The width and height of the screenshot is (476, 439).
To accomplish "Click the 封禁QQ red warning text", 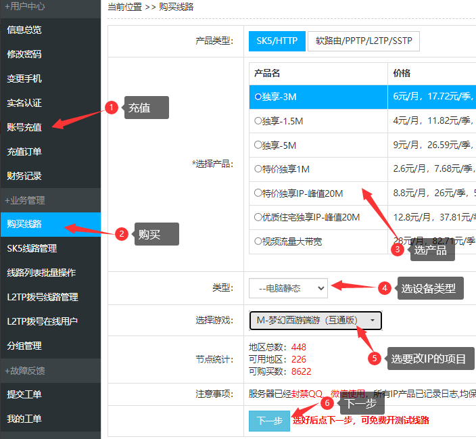I will pyautogui.click(x=307, y=394).
